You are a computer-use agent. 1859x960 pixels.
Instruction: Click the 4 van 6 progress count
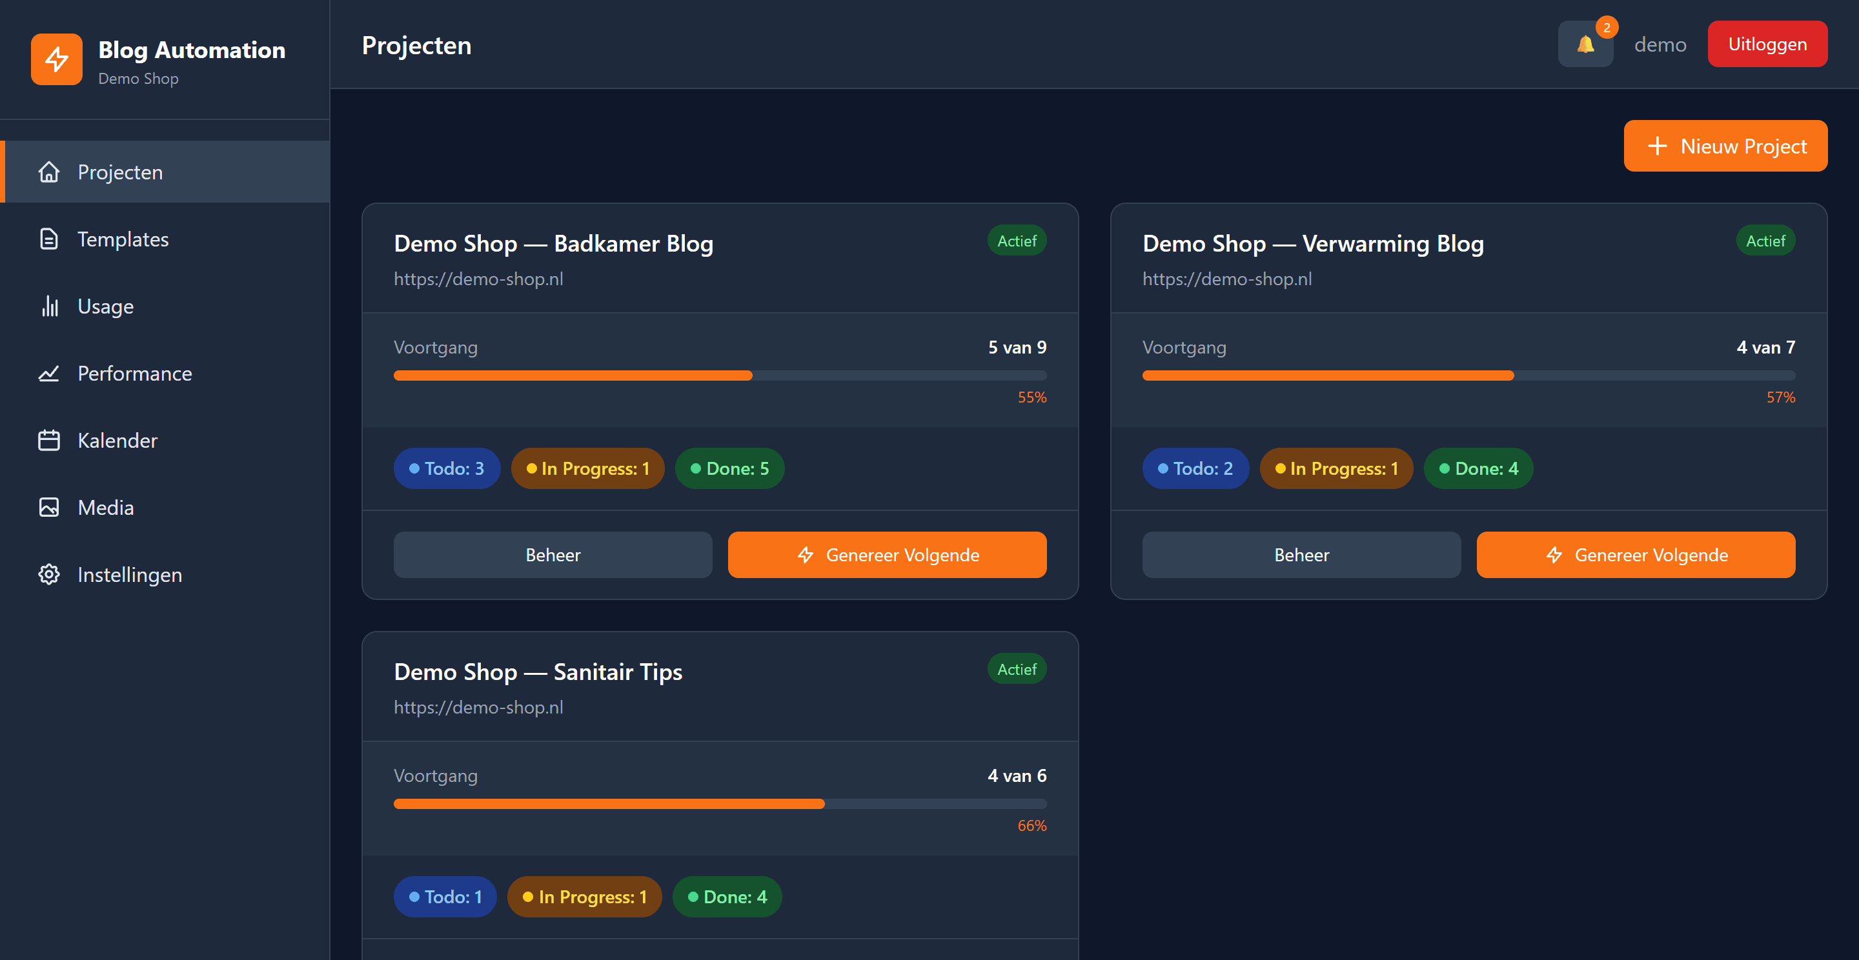[x=1017, y=775]
